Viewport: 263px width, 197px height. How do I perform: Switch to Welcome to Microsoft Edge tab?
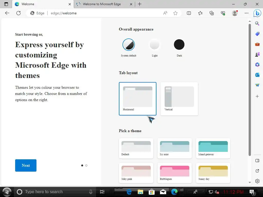click(102, 4)
